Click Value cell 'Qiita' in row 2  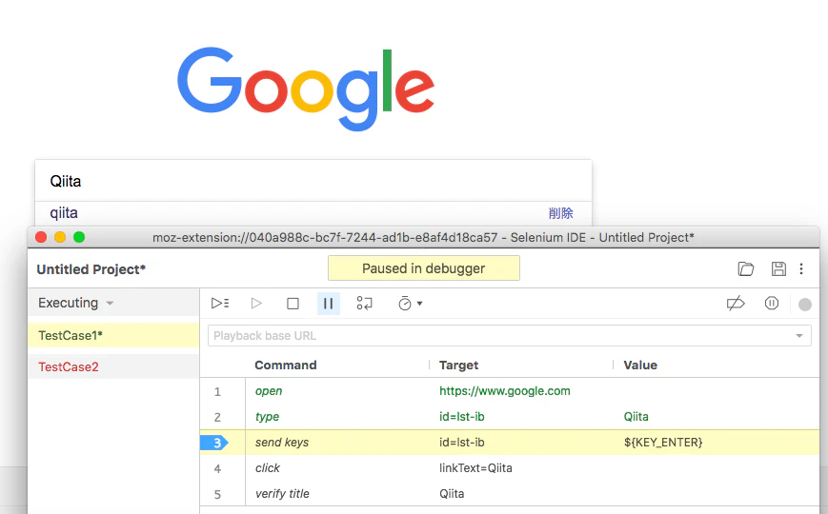[636, 416]
